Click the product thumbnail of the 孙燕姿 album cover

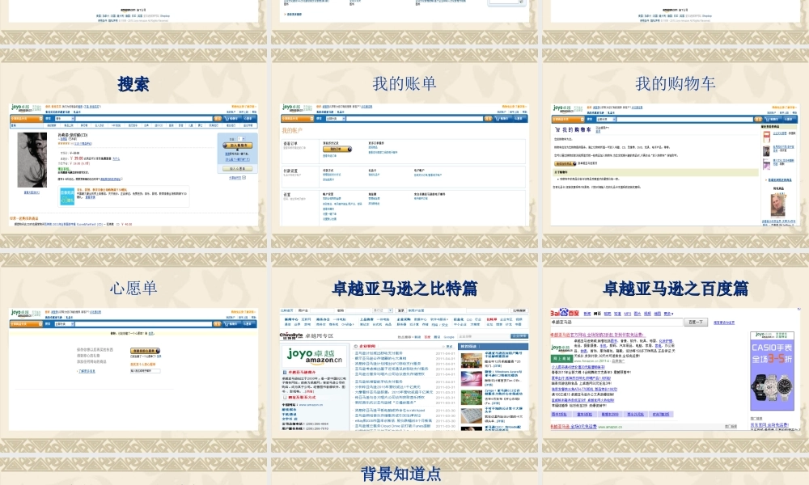[32, 158]
